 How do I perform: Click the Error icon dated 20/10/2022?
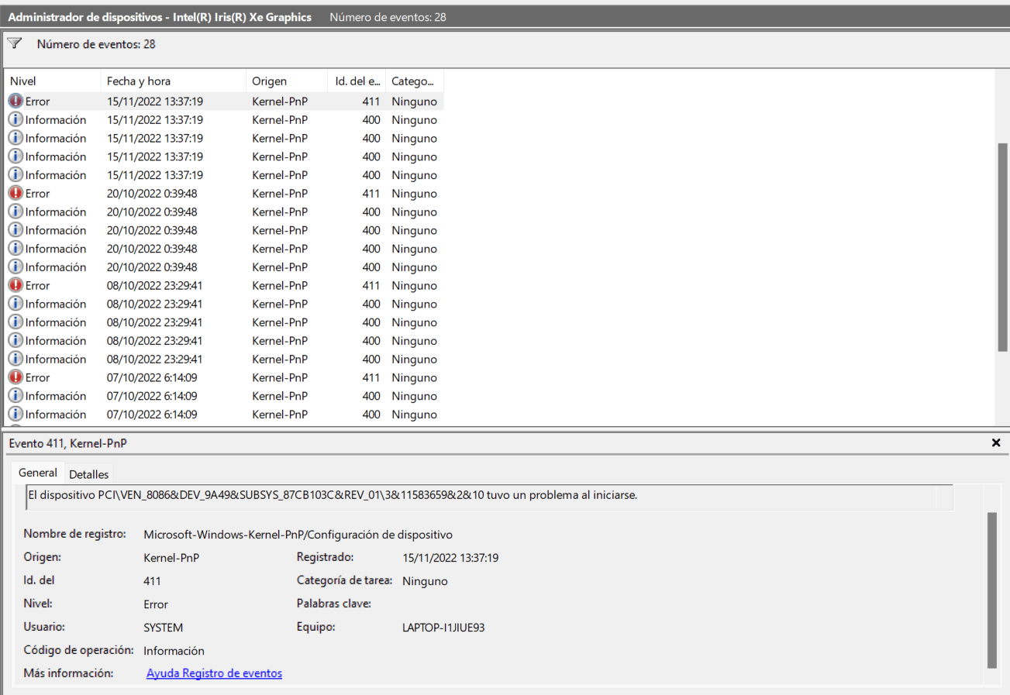point(16,194)
